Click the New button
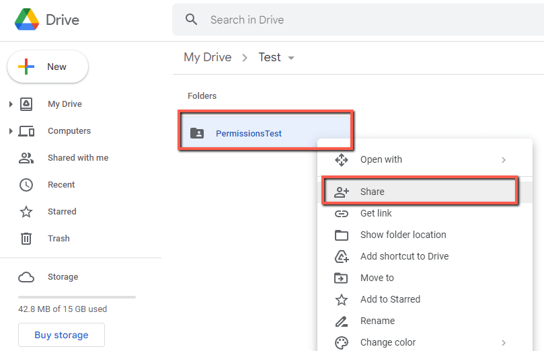Viewport: 544px width, 351px height. [x=48, y=67]
